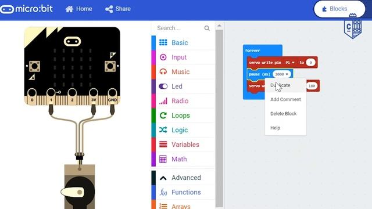Image resolution: width=372 pixels, height=209 pixels.
Task: Select the forever block
Action: point(253,51)
